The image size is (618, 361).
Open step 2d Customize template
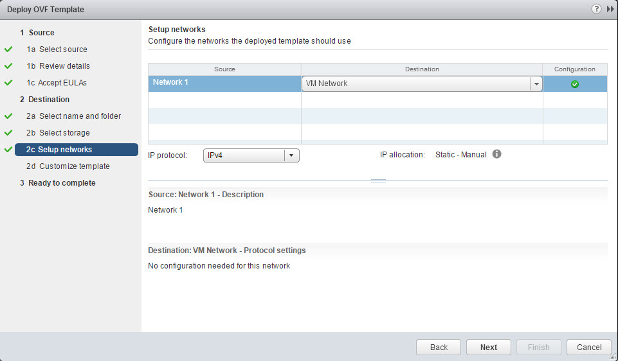tap(74, 166)
